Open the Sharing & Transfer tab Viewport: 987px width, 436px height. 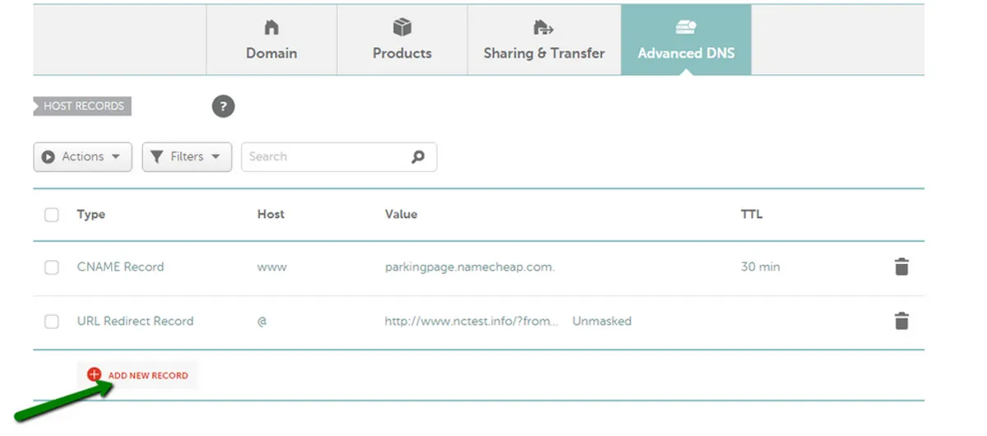544,40
